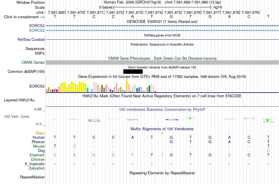Viewport: 279px width, 184px height.
Task: Click the PhyloP upper limit value 4.88
Action: tap(38, 109)
